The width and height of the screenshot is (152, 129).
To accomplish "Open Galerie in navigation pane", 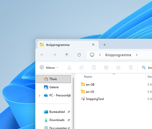I will tap(53, 87).
